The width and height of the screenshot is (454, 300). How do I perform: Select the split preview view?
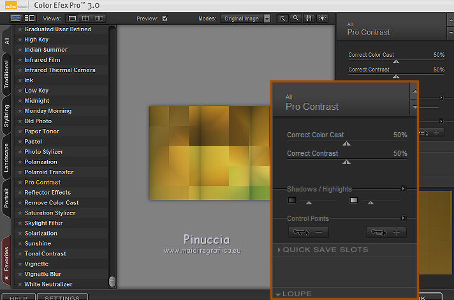click(x=85, y=19)
